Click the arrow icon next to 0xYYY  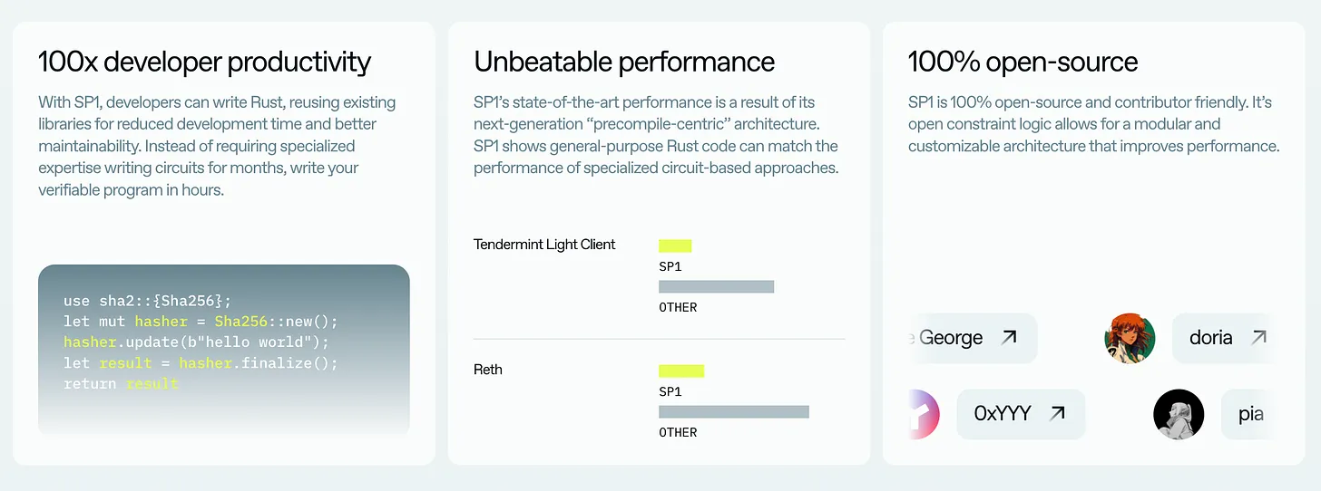[x=1057, y=414]
